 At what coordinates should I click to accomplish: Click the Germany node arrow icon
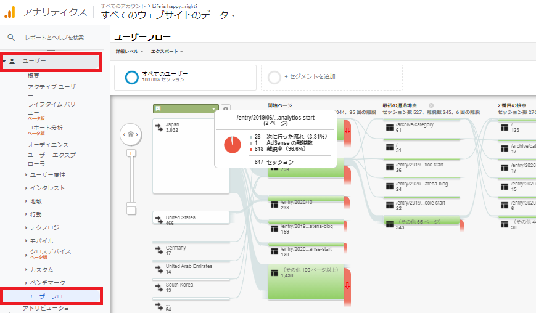point(159,250)
